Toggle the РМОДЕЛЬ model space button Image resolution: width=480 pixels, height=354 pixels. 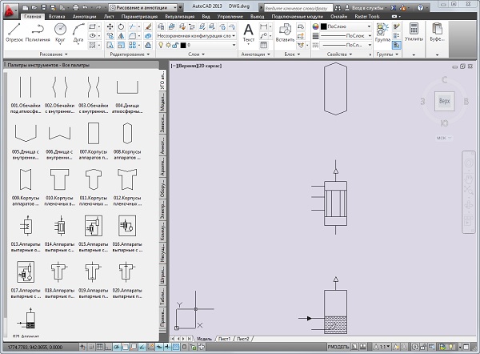(338, 347)
